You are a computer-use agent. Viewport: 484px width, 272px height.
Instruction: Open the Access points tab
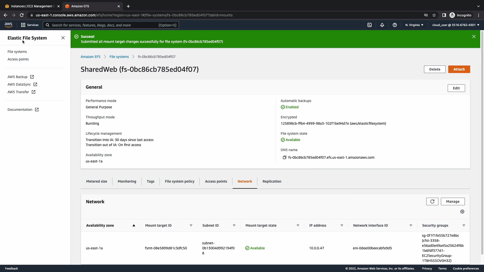tap(216, 181)
